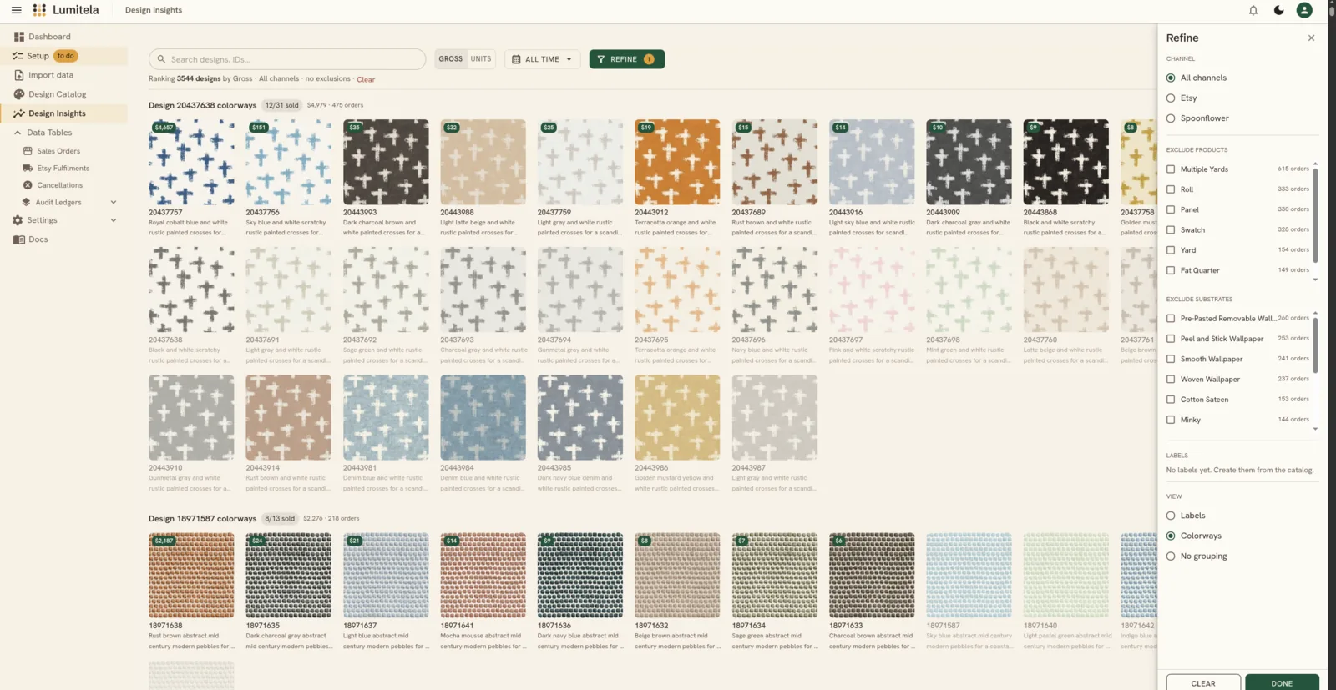
Task: Open design 20443986 golden mustard thumbnail
Action: pos(677,417)
